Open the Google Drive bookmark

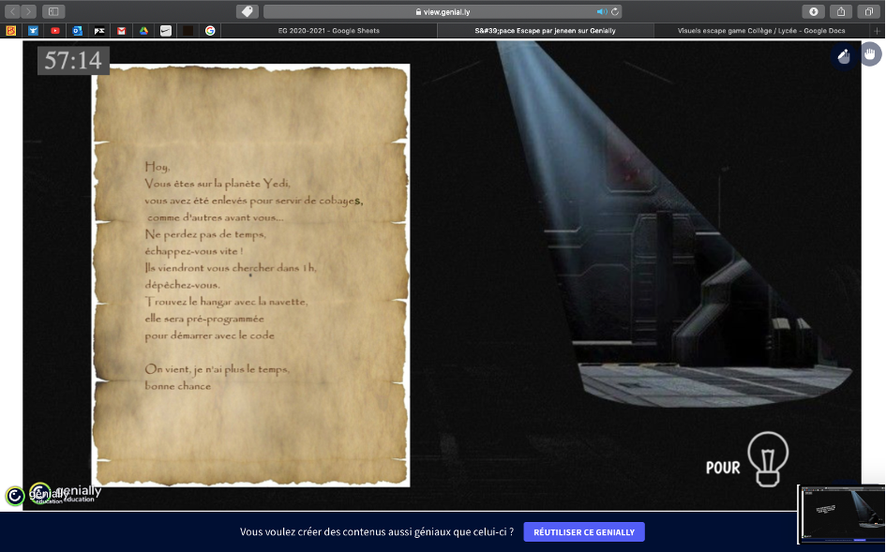[x=143, y=31]
